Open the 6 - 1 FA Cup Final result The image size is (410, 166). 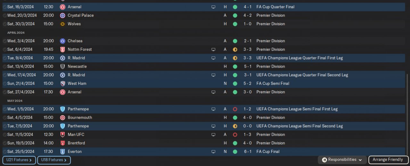247,152
